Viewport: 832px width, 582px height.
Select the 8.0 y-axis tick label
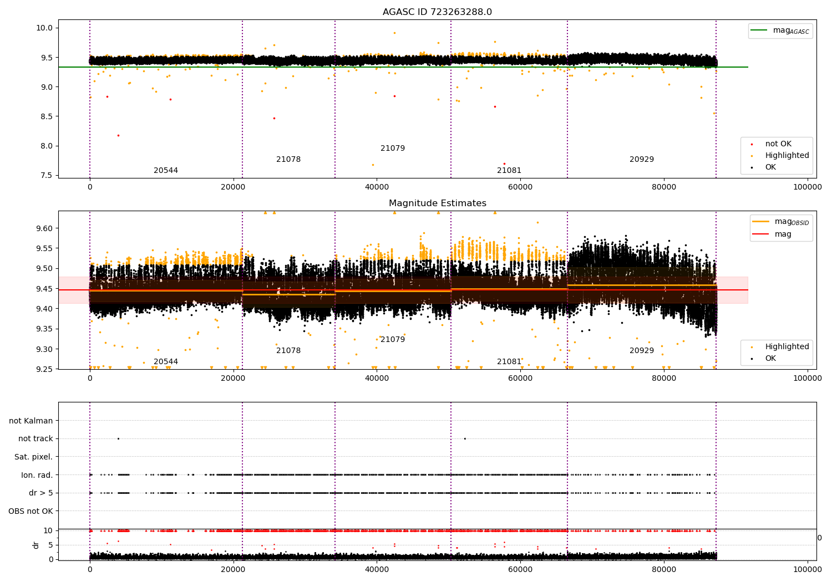pos(45,146)
